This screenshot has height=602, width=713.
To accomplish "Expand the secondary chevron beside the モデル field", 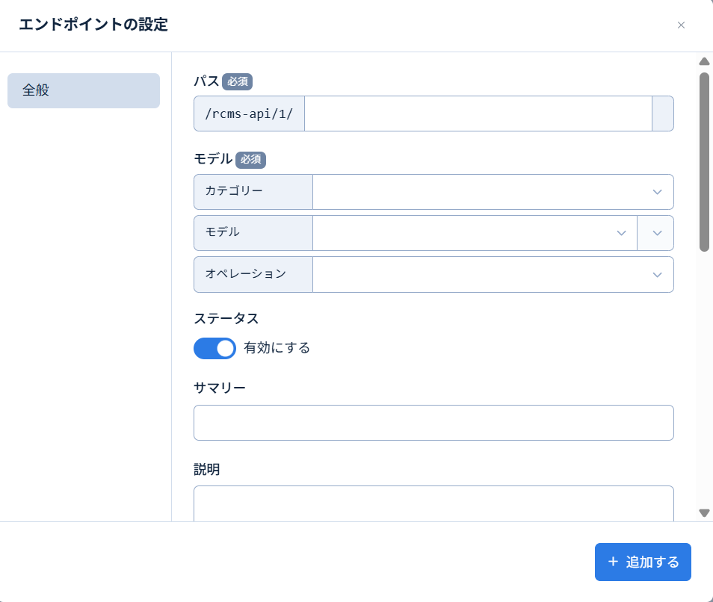I will pos(655,232).
